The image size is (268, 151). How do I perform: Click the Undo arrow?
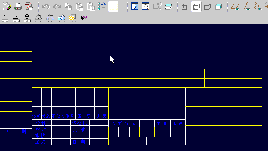(x=46, y=7)
